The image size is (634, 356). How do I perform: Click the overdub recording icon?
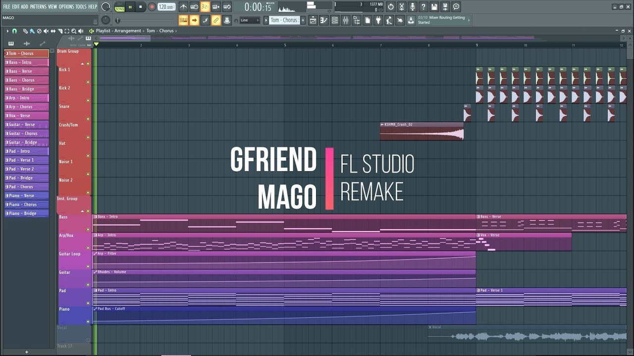coord(216,6)
